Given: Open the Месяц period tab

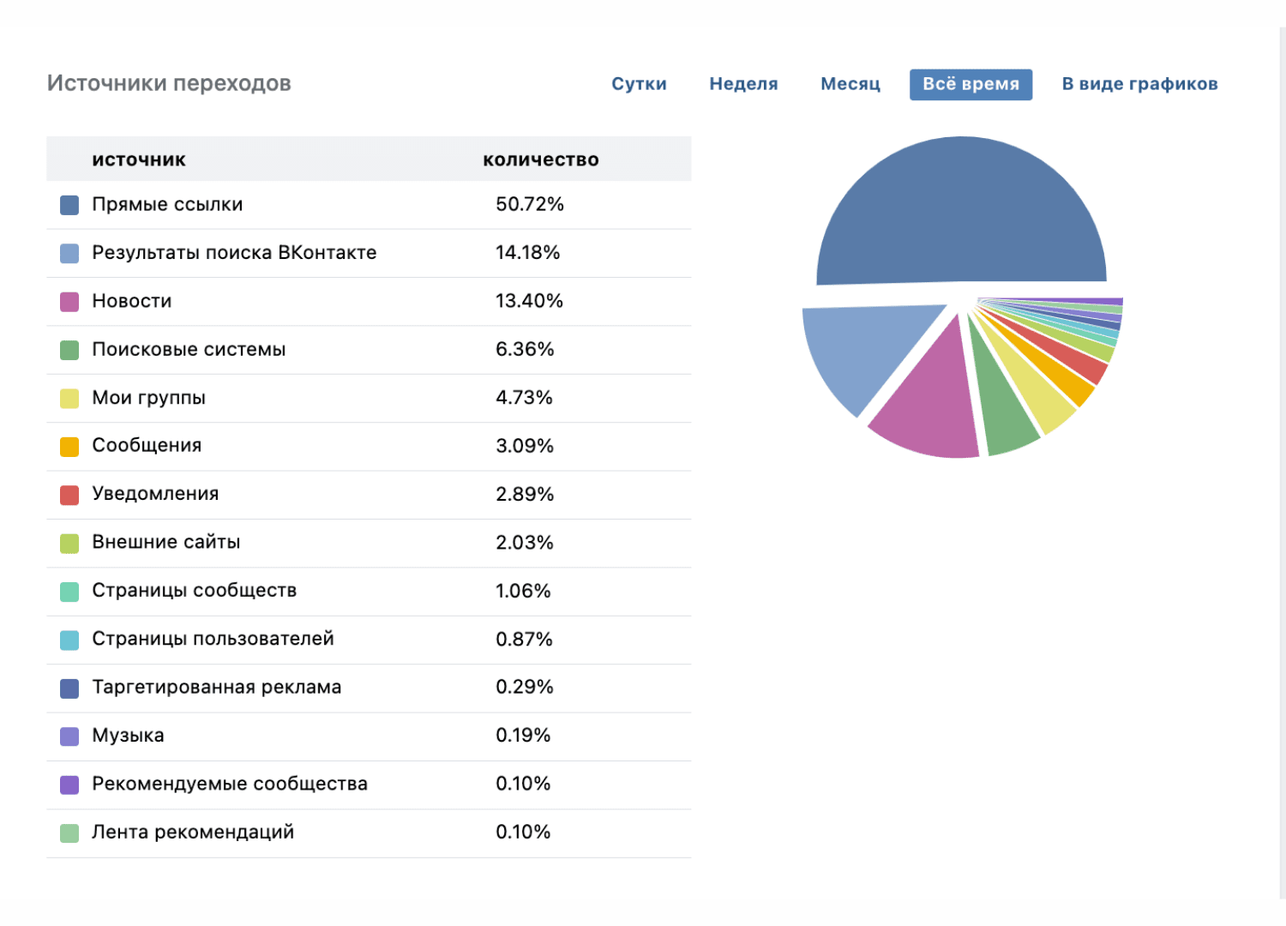Looking at the screenshot, I should [850, 84].
